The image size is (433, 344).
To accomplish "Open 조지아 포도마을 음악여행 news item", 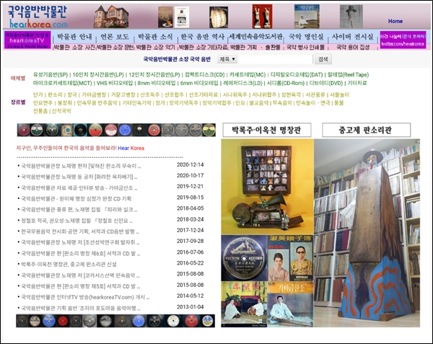I will (x=81, y=308).
